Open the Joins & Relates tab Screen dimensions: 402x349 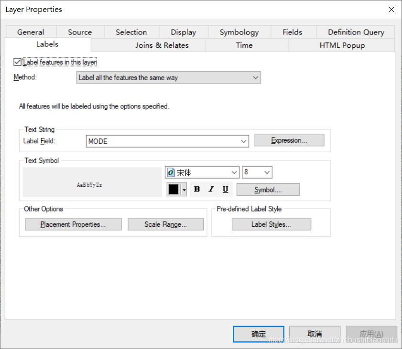click(162, 45)
